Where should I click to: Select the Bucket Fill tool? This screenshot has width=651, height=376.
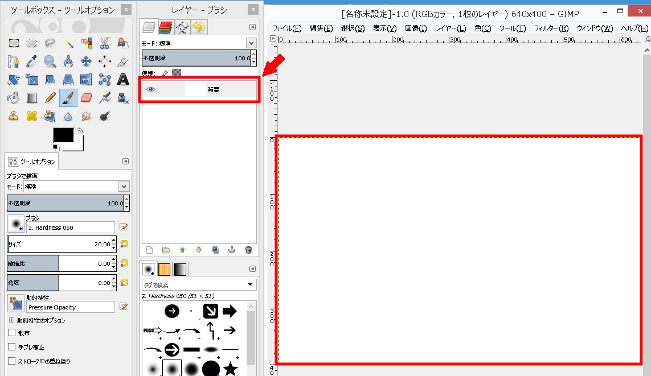14,98
